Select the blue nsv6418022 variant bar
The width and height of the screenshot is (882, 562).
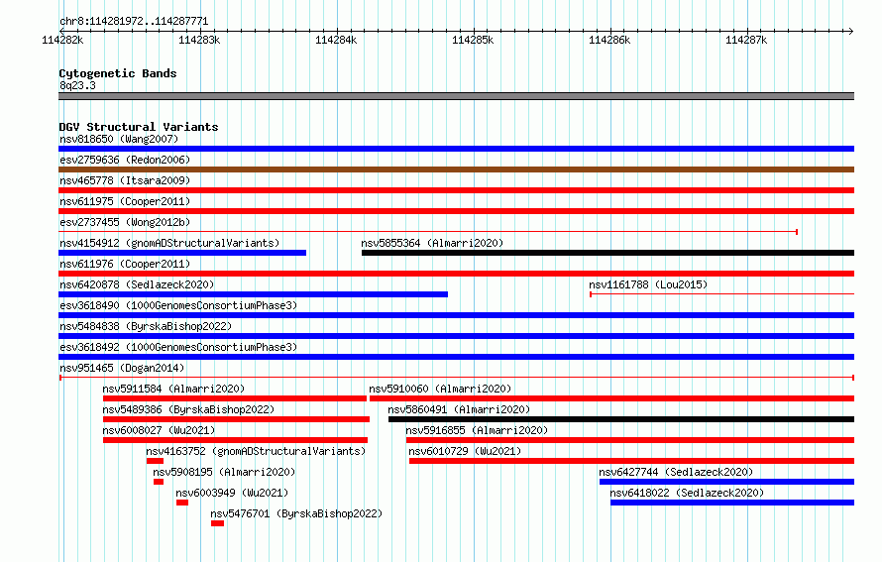pos(732,503)
